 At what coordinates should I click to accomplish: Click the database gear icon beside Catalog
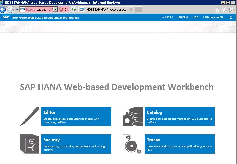[133, 116]
